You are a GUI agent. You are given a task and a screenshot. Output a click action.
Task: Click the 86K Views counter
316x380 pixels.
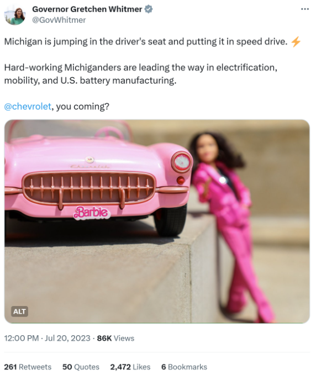(x=115, y=338)
